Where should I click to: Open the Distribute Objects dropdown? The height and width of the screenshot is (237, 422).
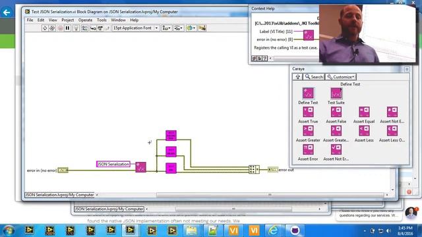pyautogui.click(x=178, y=28)
